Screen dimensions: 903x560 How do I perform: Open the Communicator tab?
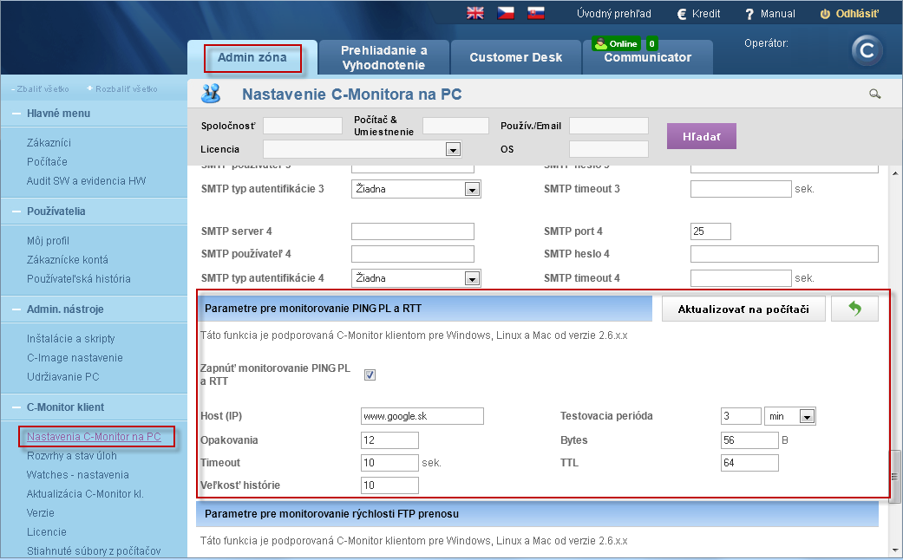648,57
